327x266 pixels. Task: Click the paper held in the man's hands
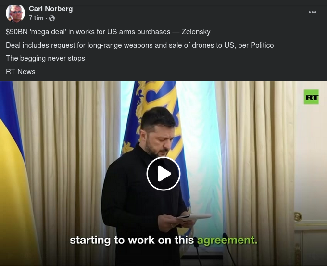click(x=194, y=217)
